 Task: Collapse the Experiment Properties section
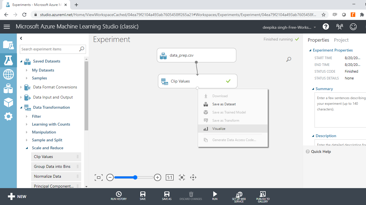click(x=310, y=50)
